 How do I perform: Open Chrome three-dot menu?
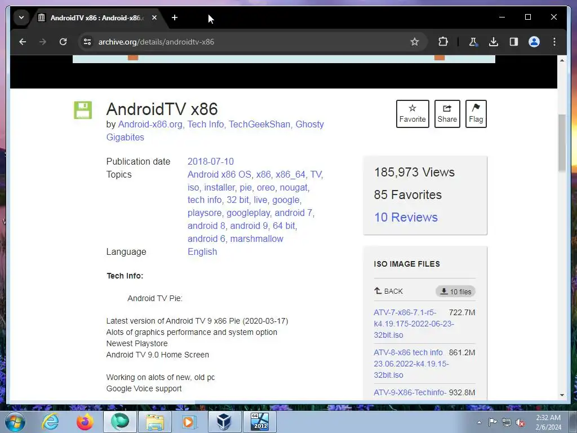(554, 42)
